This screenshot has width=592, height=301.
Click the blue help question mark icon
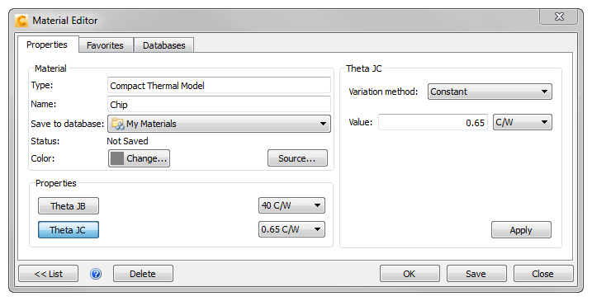[96, 274]
